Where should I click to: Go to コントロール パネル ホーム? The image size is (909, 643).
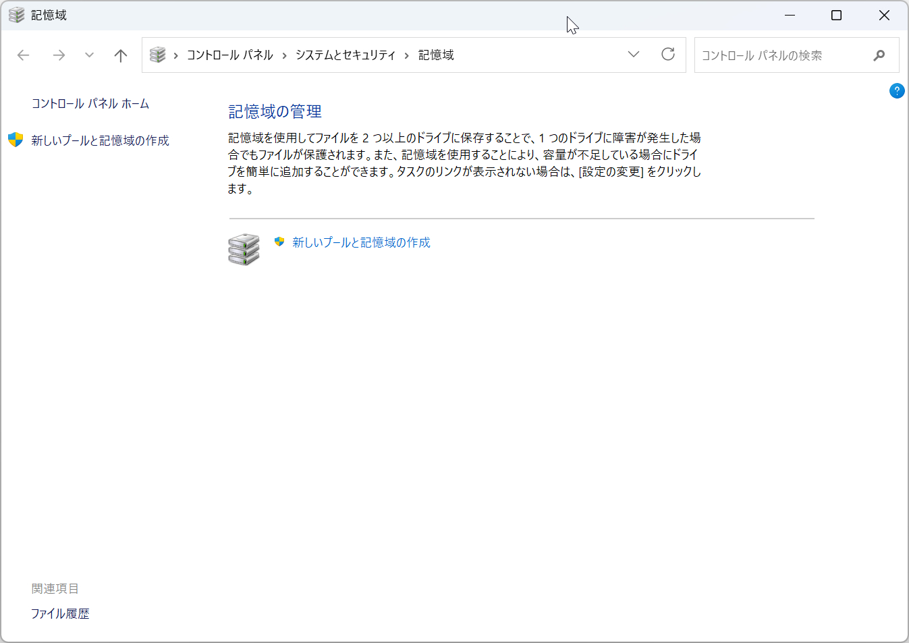click(x=90, y=103)
